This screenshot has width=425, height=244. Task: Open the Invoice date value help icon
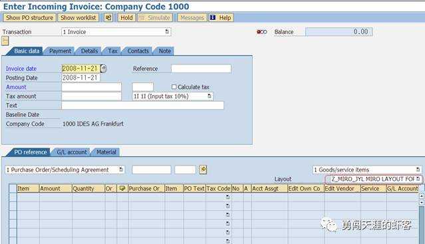tap(103, 68)
